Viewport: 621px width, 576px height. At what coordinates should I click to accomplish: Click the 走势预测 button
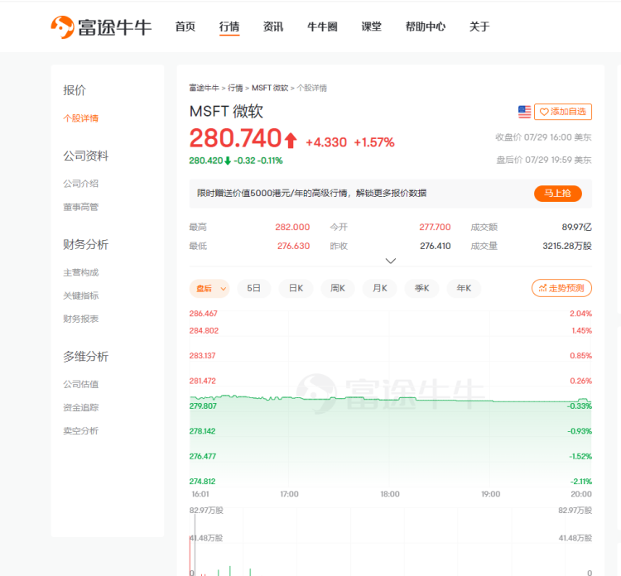pos(561,288)
